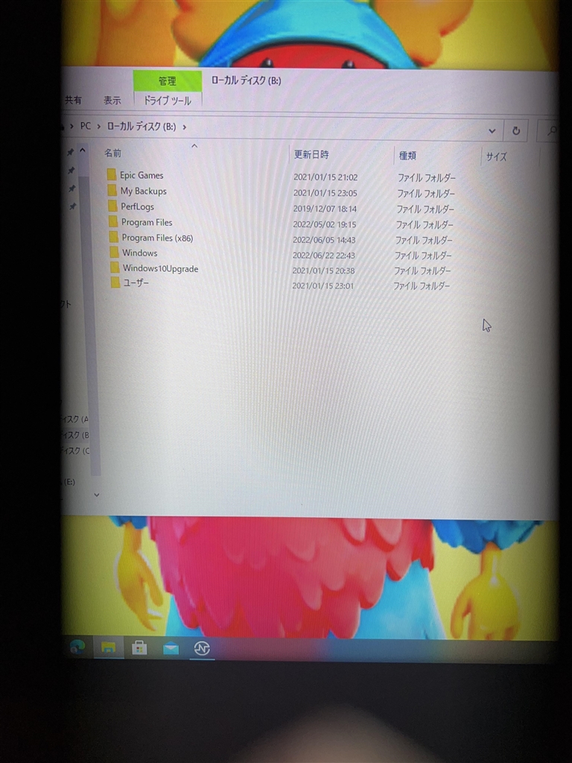Click the navigation pane down arrow
Viewport: 572px width, 763px height.
pyautogui.click(x=96, y=495)
